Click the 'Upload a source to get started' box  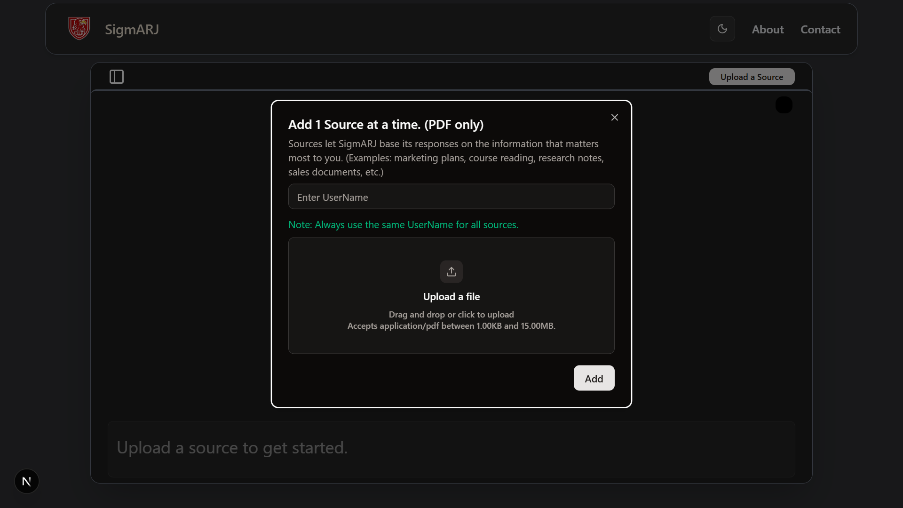tap(451, 448)
